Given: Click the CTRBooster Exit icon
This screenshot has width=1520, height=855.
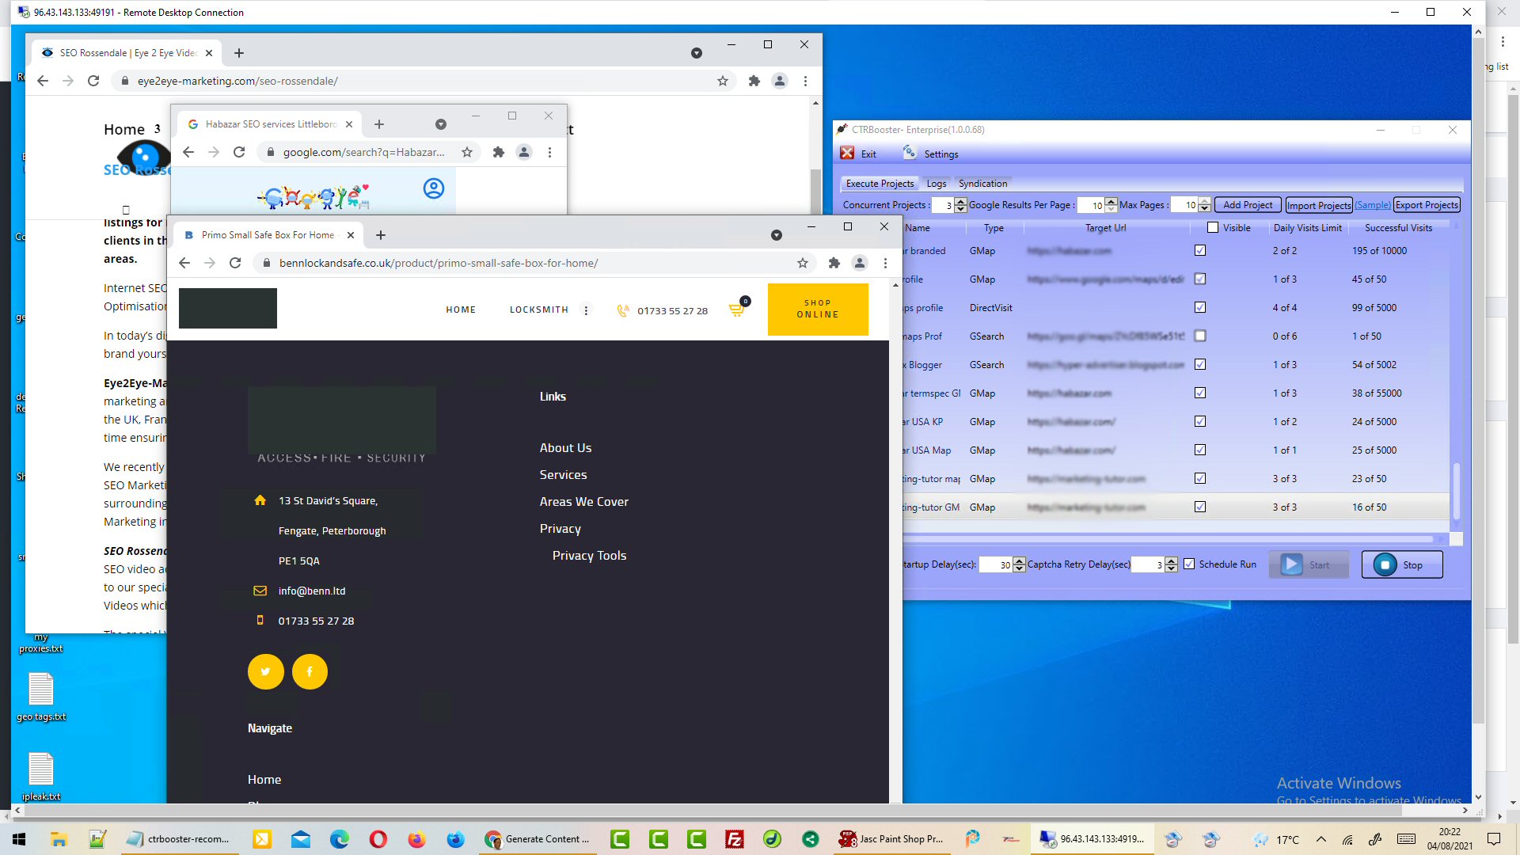Looking at the screenshot, I should (847, 154).
